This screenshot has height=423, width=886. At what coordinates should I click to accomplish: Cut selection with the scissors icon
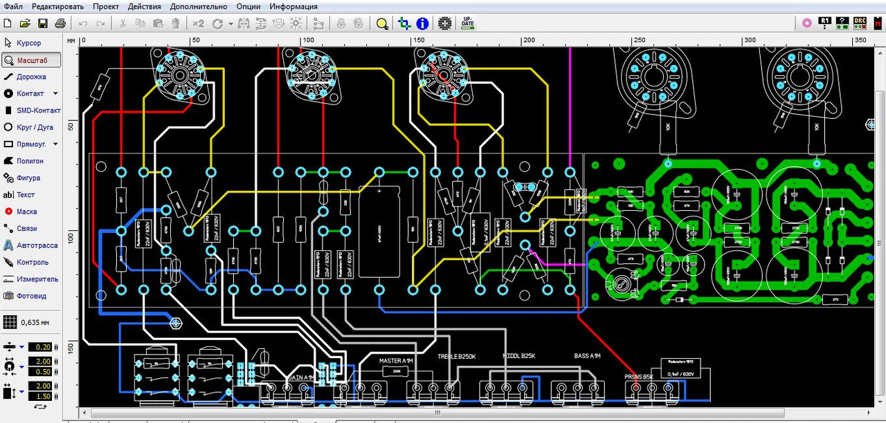[123, 23]
